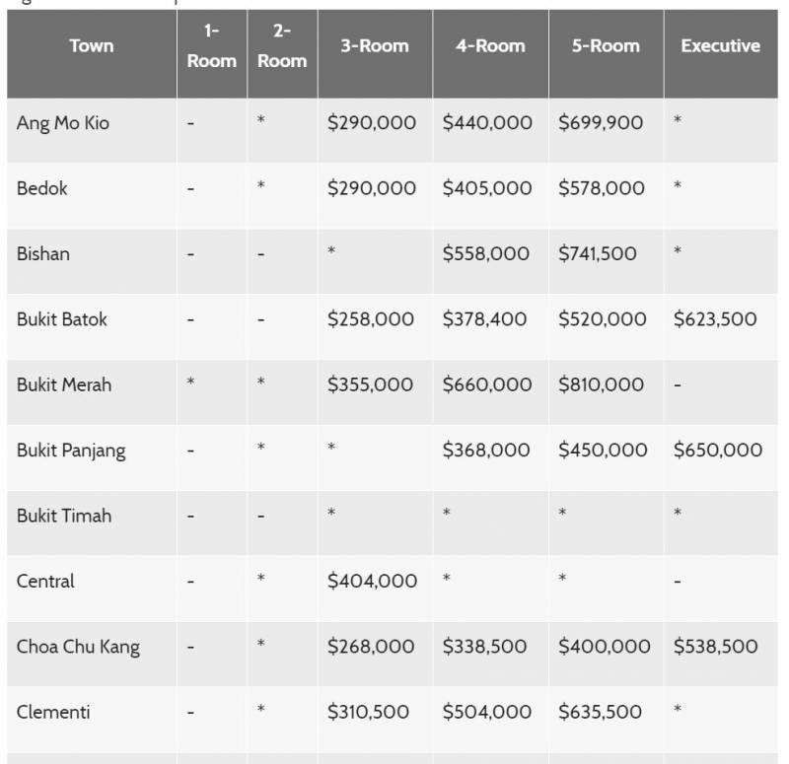The height and width of the screenshot is (764, 789).
Task: Click the Executive column header
Action: pos(720,46)
